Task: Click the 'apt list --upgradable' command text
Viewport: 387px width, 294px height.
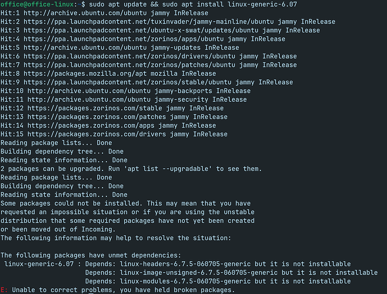Action: pos(168,169)
